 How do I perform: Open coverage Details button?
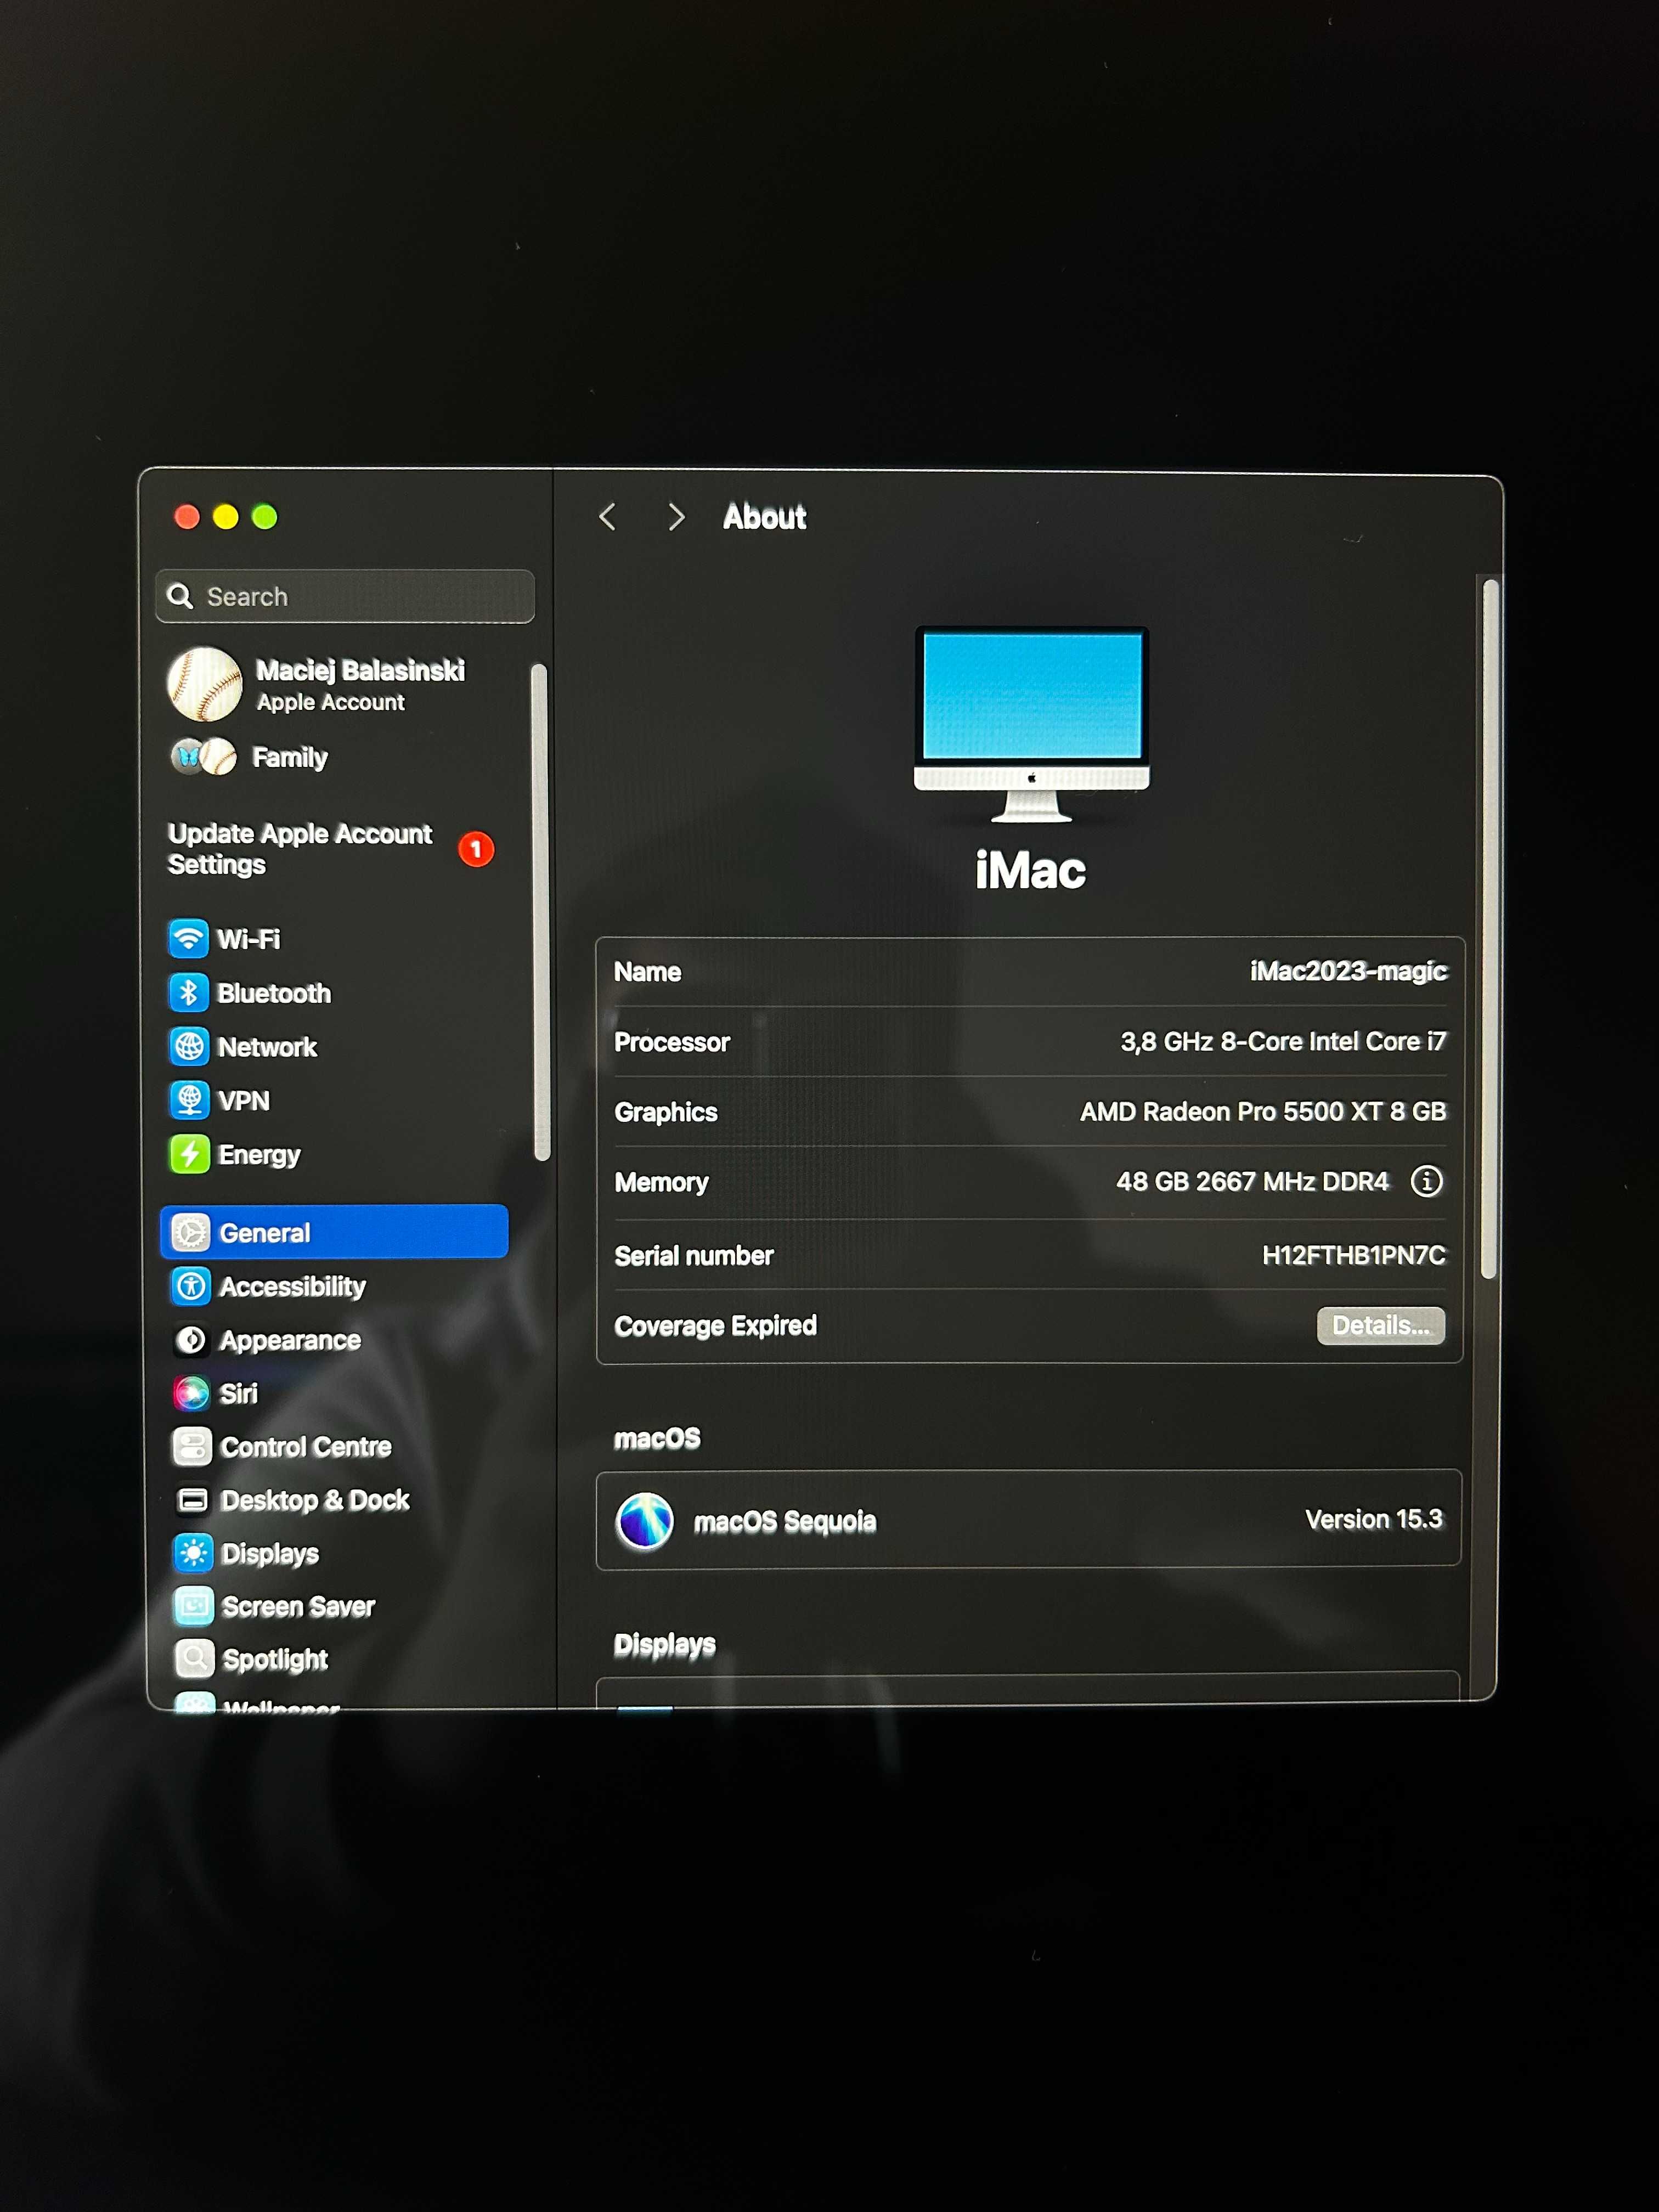coord(1381,1325)
